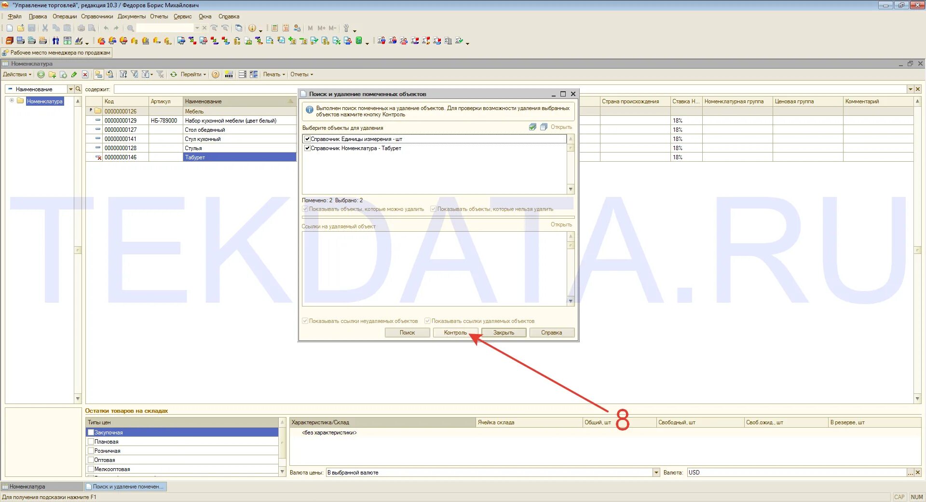Click the Print icon in the main toolbar
This screenshot has height=502, width=926.
(81, 28)
